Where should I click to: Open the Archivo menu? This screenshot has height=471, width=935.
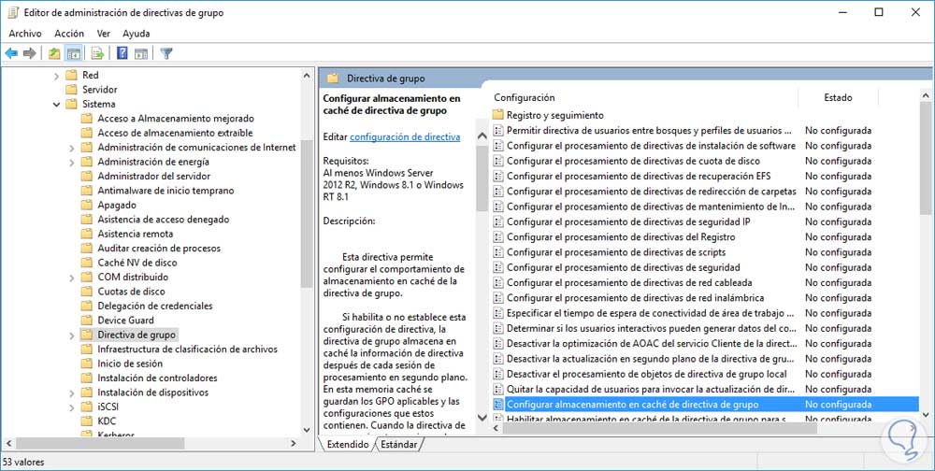tap(25, 34)
